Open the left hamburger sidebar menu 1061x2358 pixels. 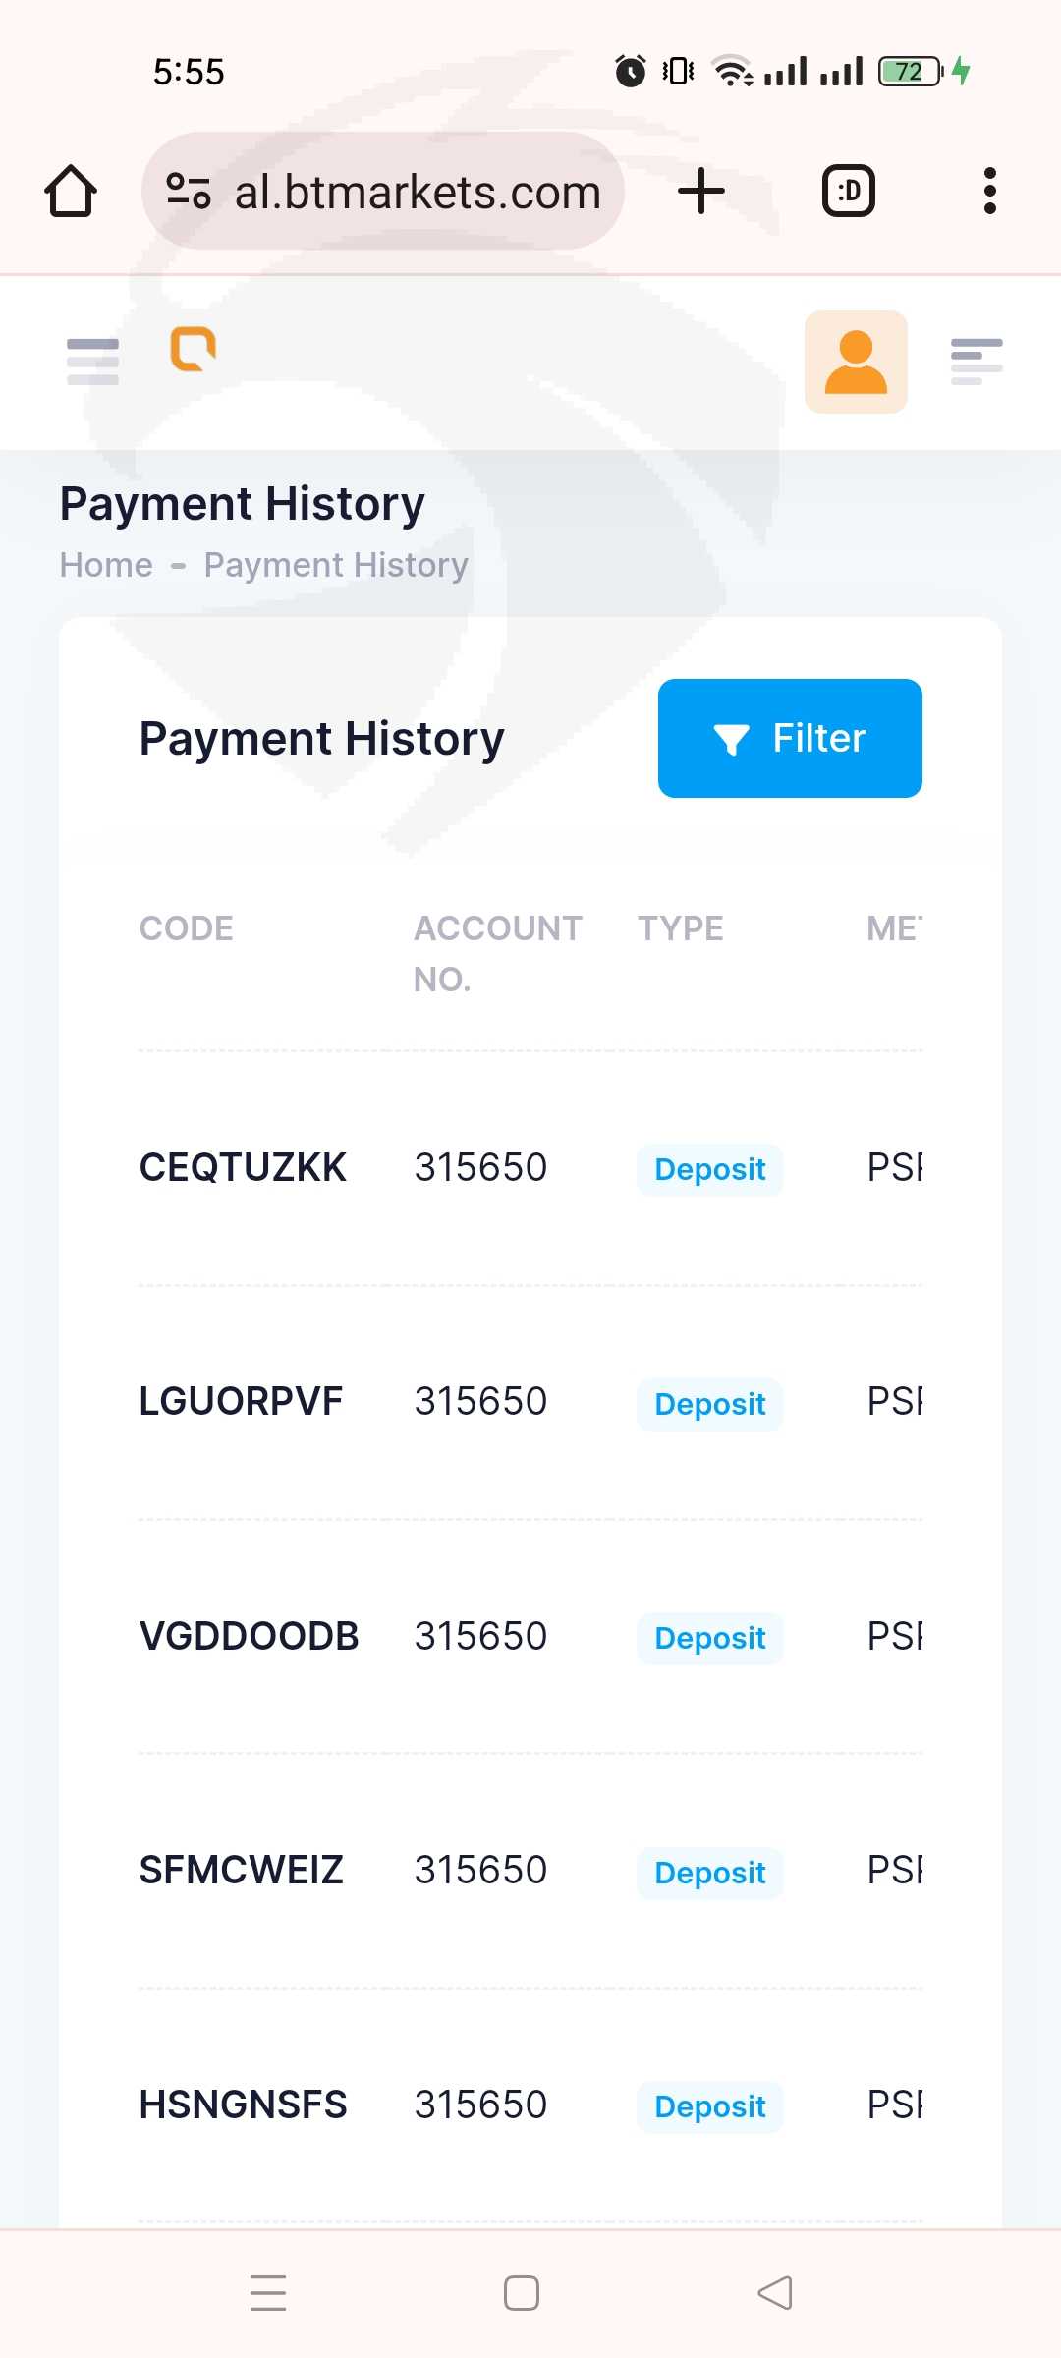92,362
